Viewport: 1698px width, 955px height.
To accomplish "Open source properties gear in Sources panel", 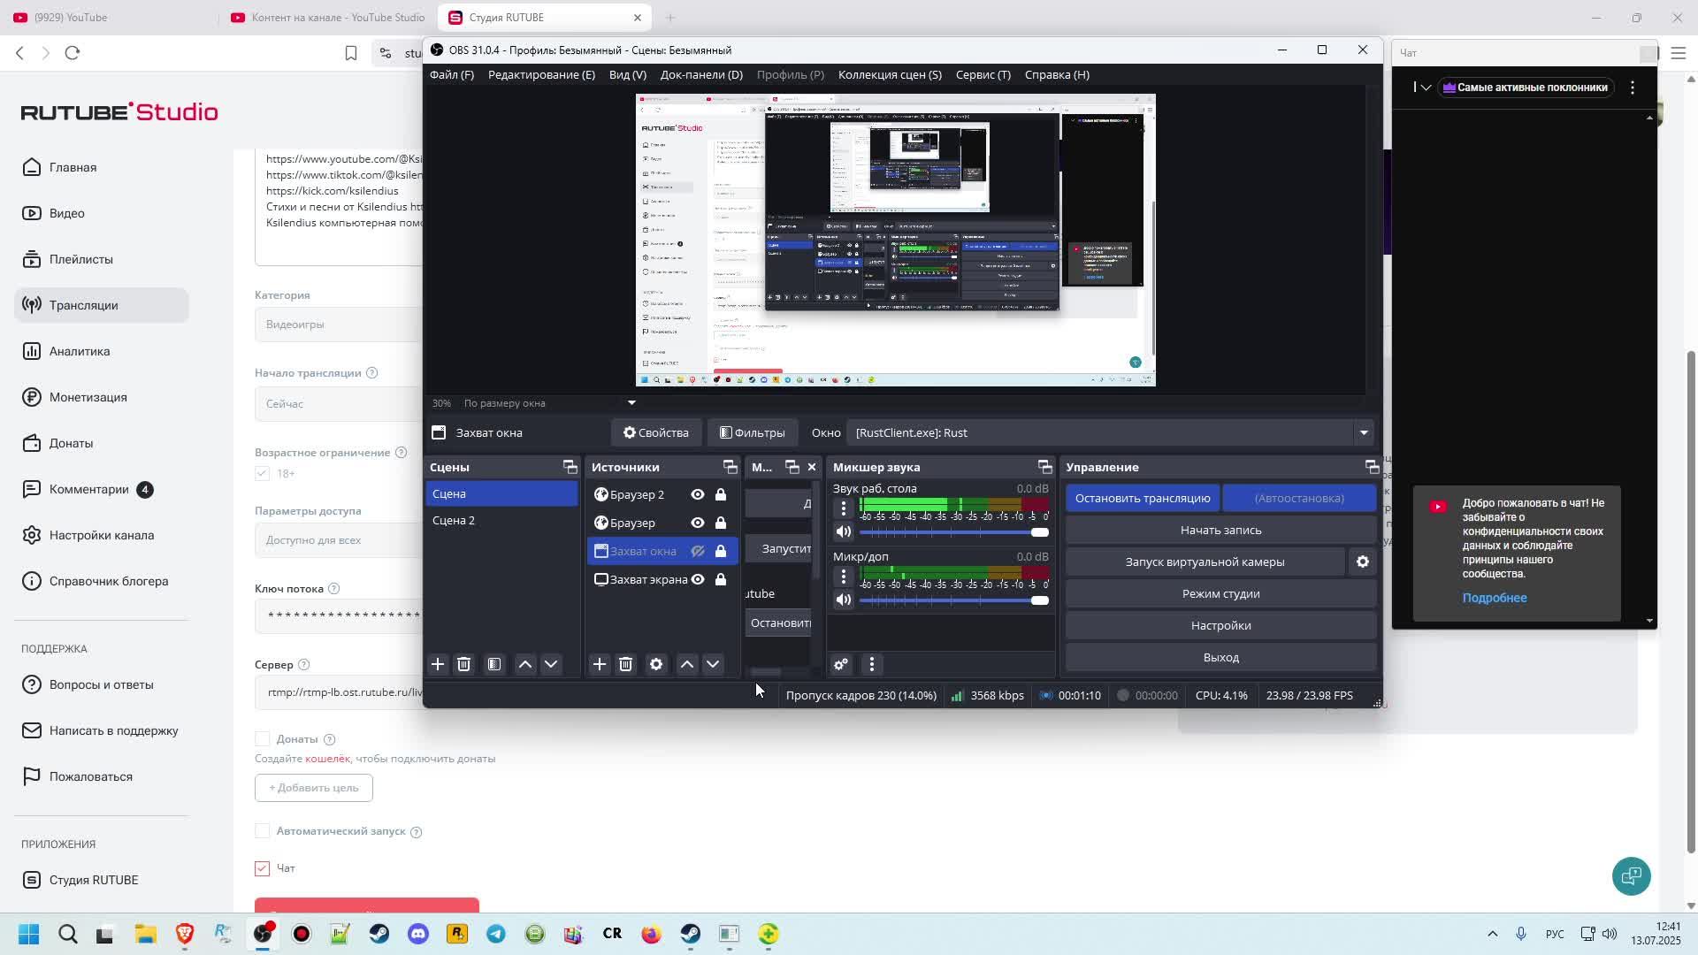I will (656, 664).
